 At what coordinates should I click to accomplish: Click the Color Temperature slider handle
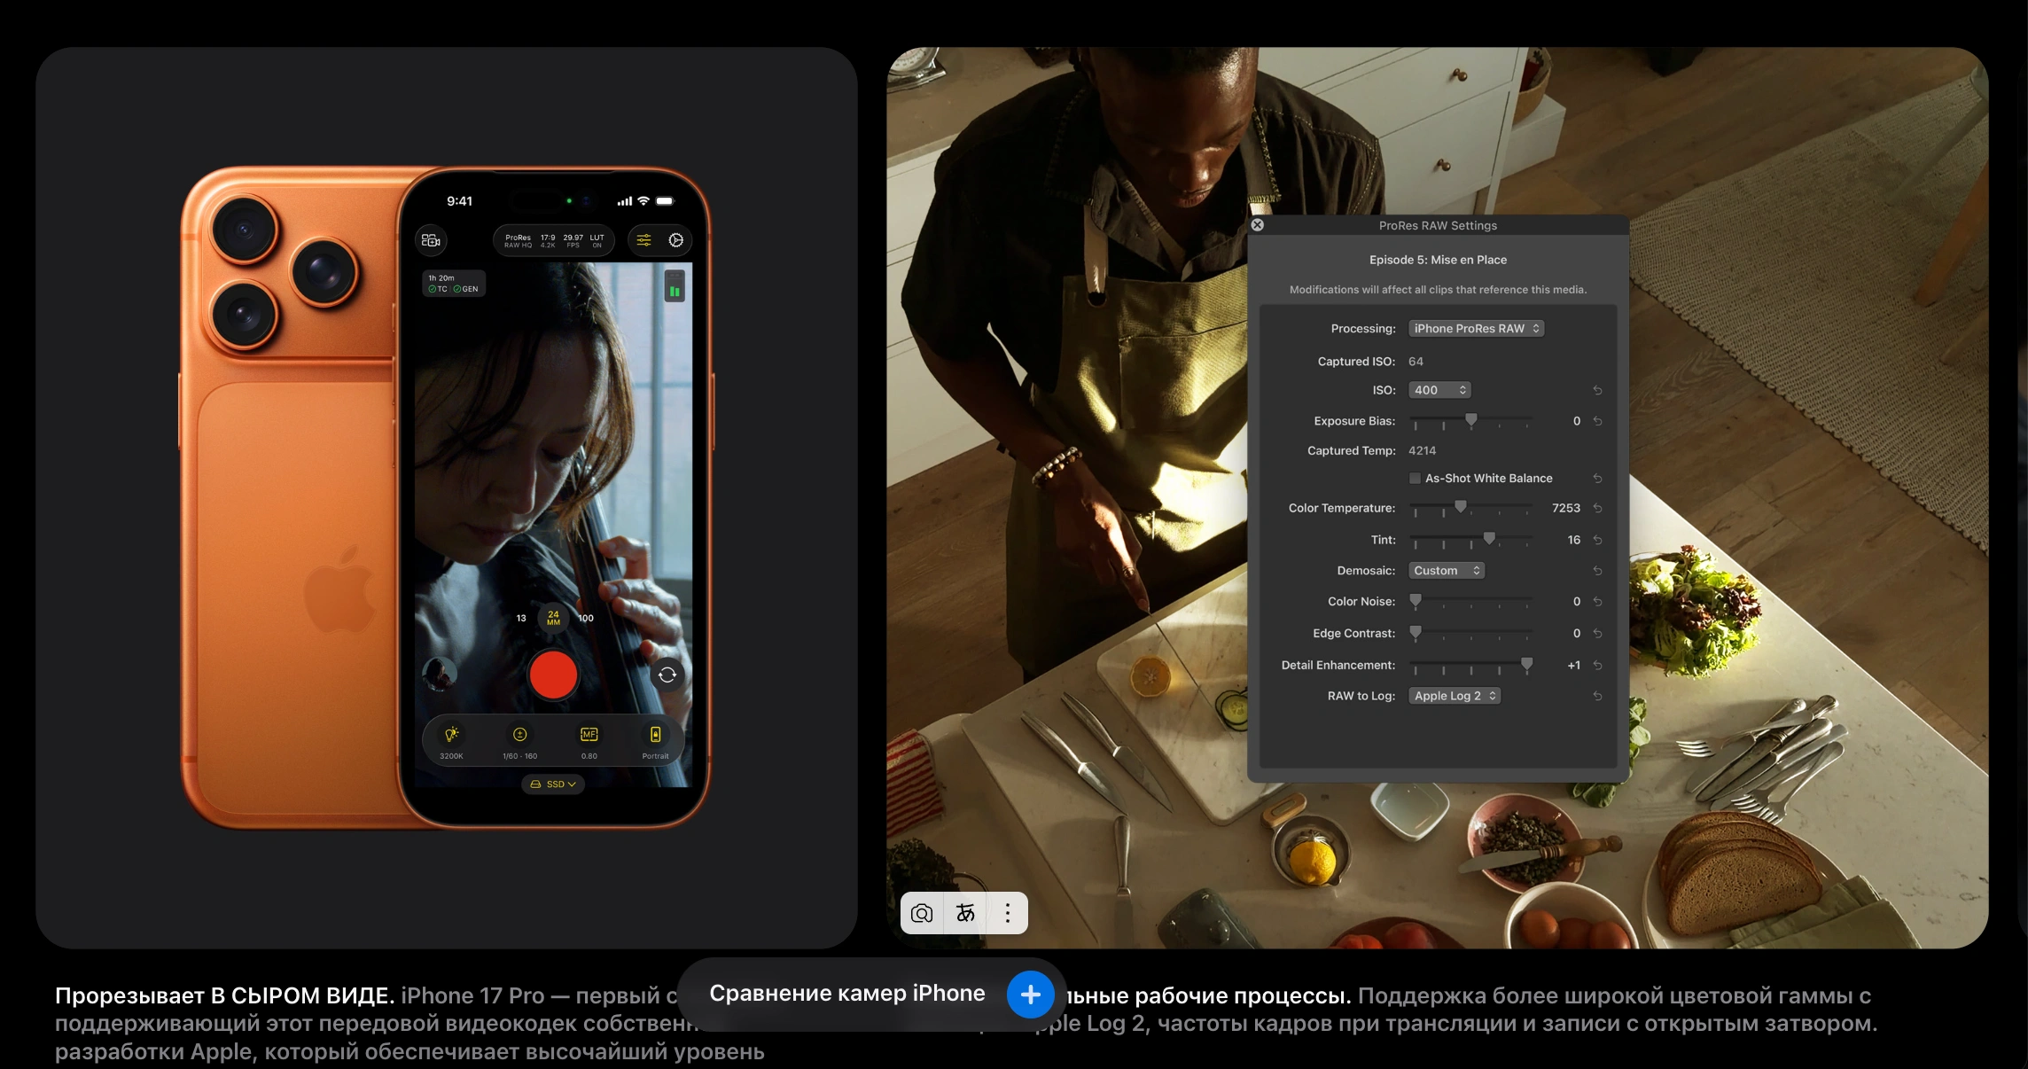coord(1461,507)
